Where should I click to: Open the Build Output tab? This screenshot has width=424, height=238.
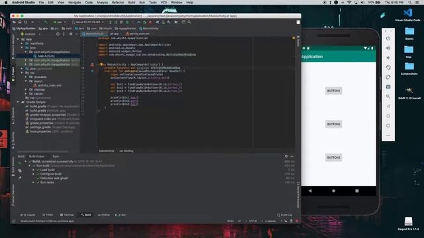pos(37,157)
